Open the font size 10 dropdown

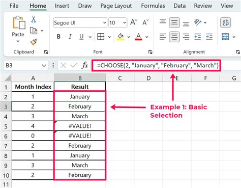coord(125,22)
